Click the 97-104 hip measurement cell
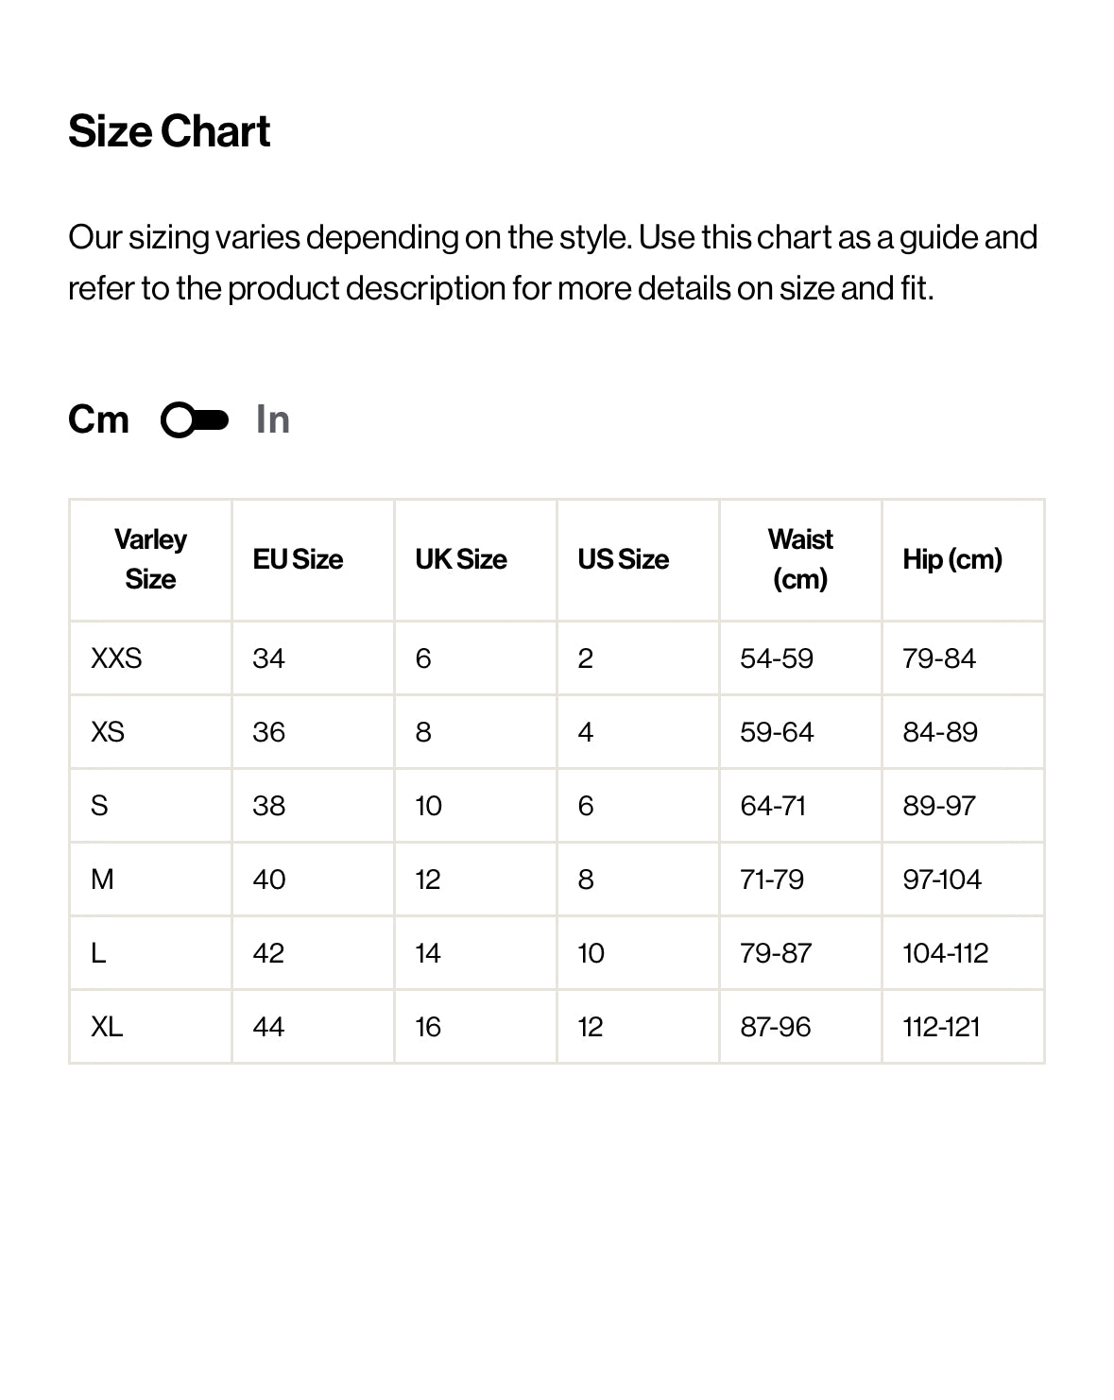Screen dimensions: 1114x1400 coord(942,879)
